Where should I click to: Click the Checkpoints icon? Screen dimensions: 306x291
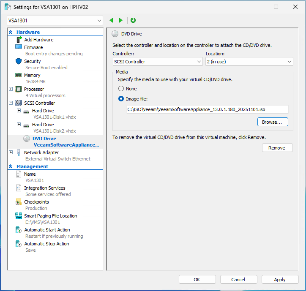(19, 202)
